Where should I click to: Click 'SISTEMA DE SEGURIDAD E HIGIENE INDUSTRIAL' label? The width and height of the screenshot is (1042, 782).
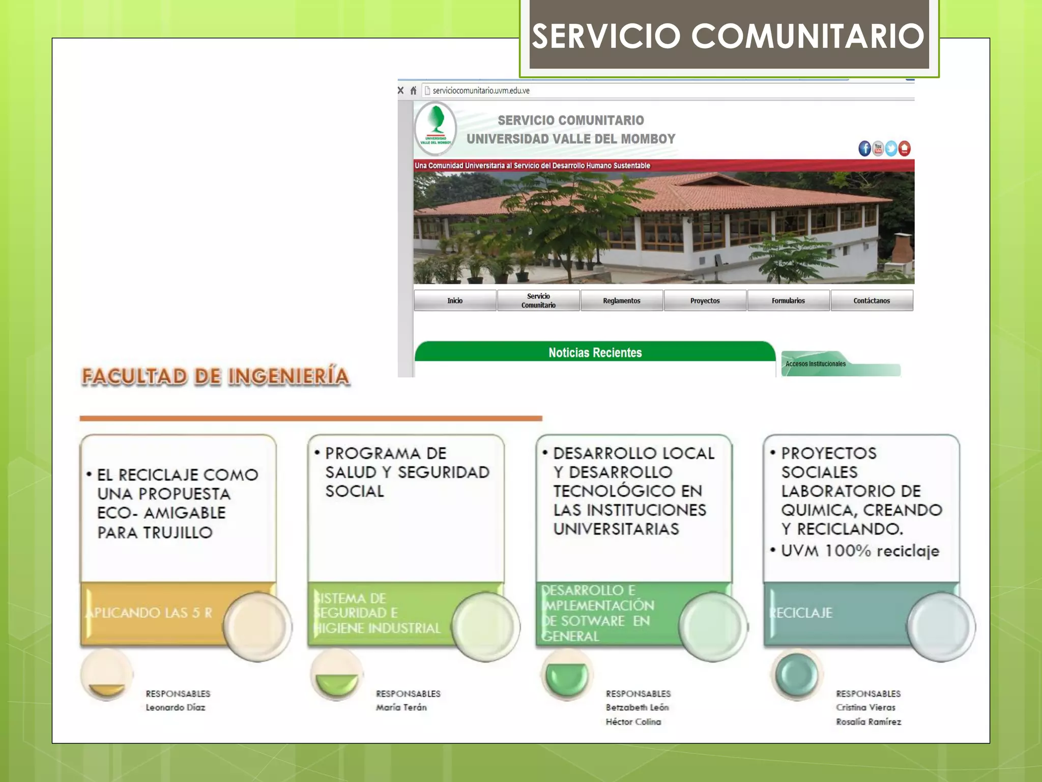pos(377,613)
